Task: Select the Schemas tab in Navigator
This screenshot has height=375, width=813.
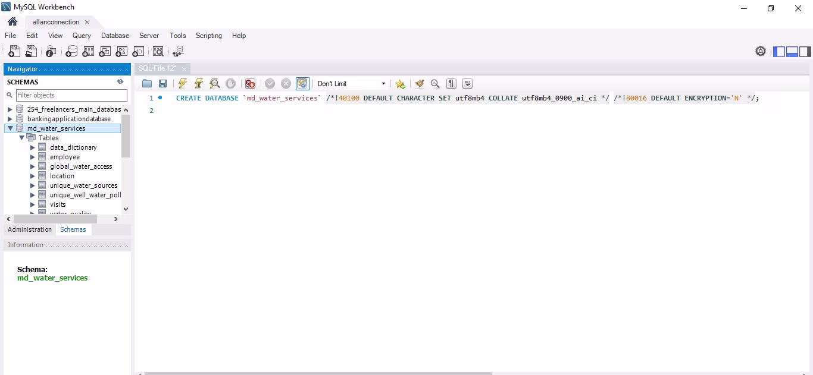Action: (x=73, y=229)
